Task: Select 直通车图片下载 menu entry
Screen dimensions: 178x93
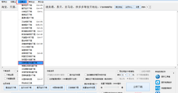Action: pyautogui.click(x=31, y=18)
